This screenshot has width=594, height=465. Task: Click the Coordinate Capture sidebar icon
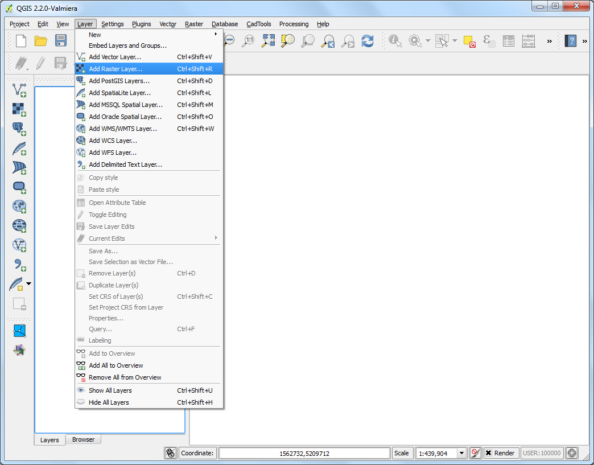[19, 331]
